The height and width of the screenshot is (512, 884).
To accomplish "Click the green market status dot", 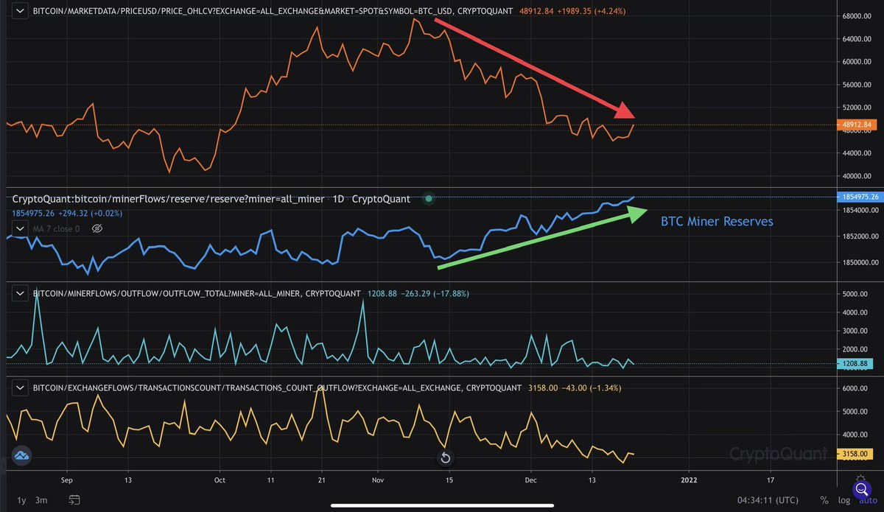I will pyautogui.click(x=428, y=199).
